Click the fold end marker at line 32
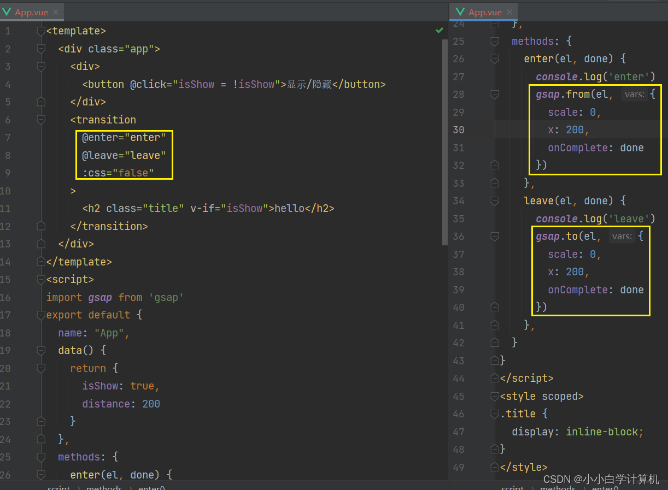 click(x=495, y=166)
